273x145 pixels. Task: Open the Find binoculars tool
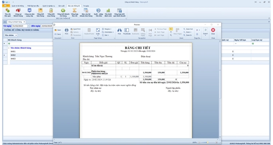point(119,31)
